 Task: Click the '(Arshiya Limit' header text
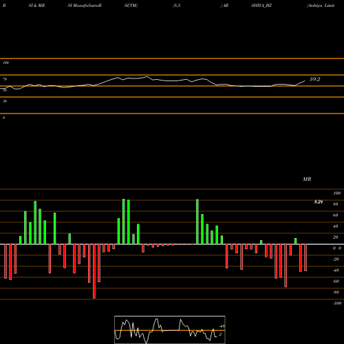[321, 6]
